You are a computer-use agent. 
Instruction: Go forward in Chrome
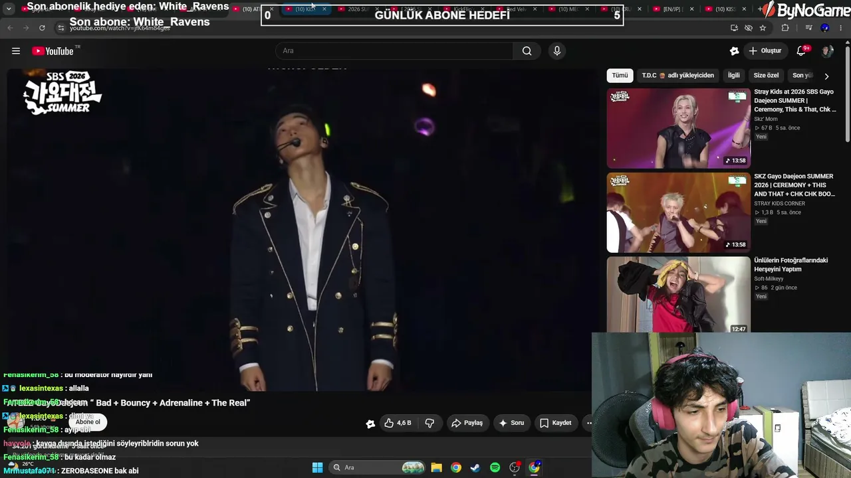point(26,28)
